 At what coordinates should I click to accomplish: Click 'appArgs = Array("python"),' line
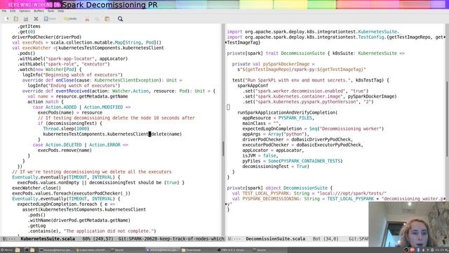tap(276, 134)
